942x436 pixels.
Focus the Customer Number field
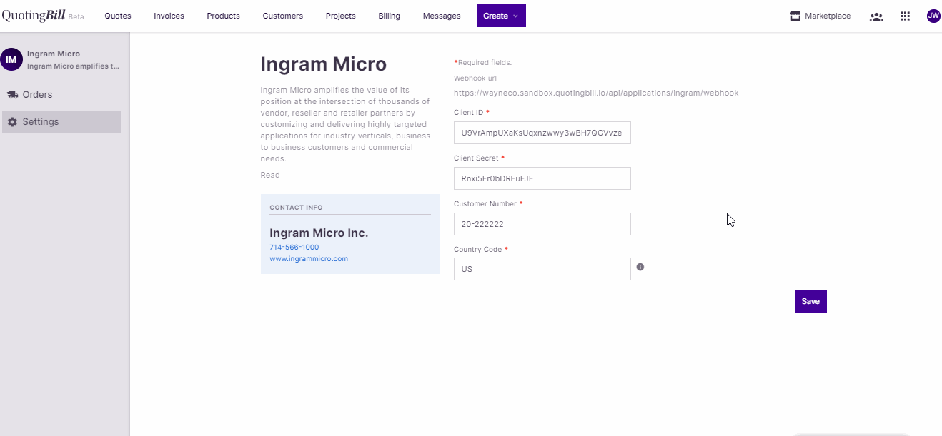(x=542, y=224)
